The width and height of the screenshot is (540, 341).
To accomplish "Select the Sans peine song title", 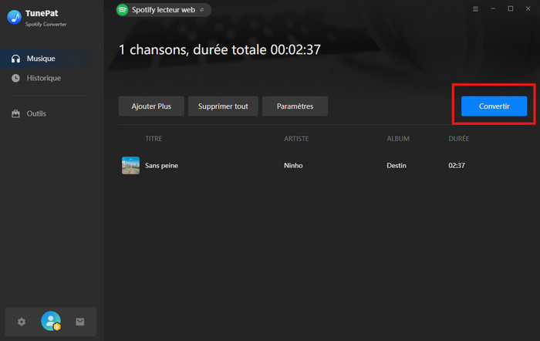I will click(x=161, y=166).
